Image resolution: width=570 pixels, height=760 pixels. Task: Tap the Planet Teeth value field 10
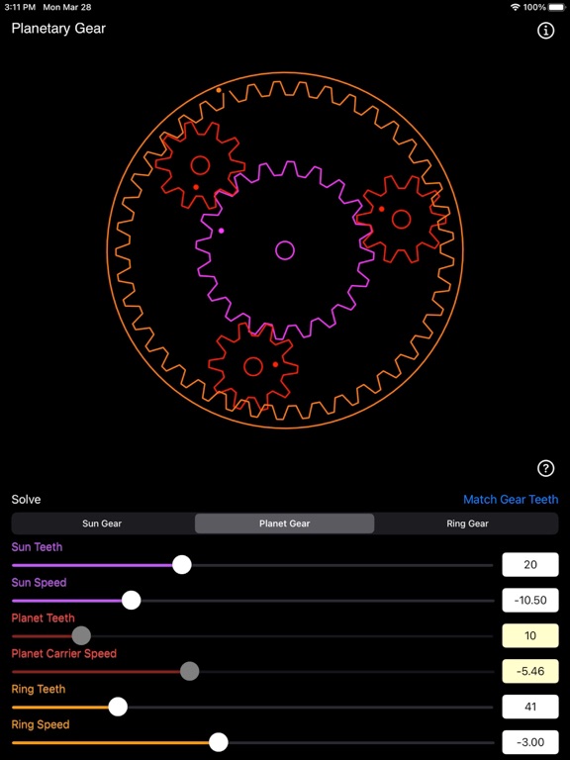click(530, 635)
